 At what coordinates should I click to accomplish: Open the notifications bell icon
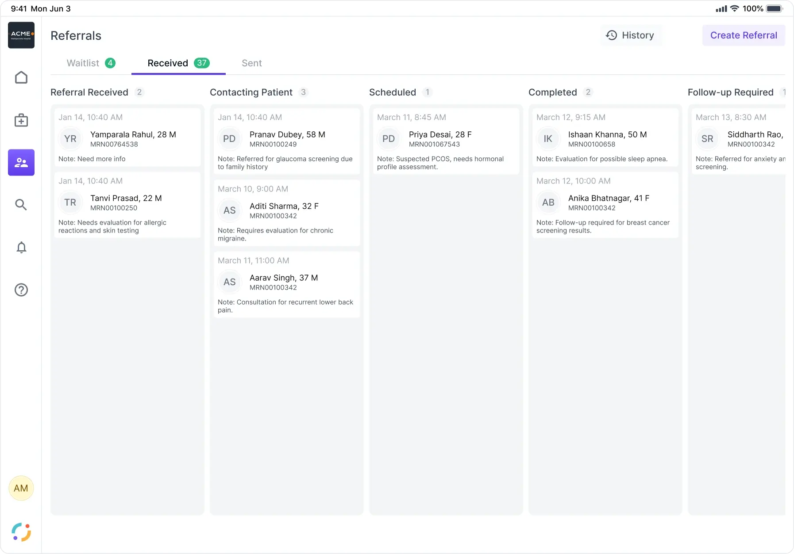coord(21,247)
